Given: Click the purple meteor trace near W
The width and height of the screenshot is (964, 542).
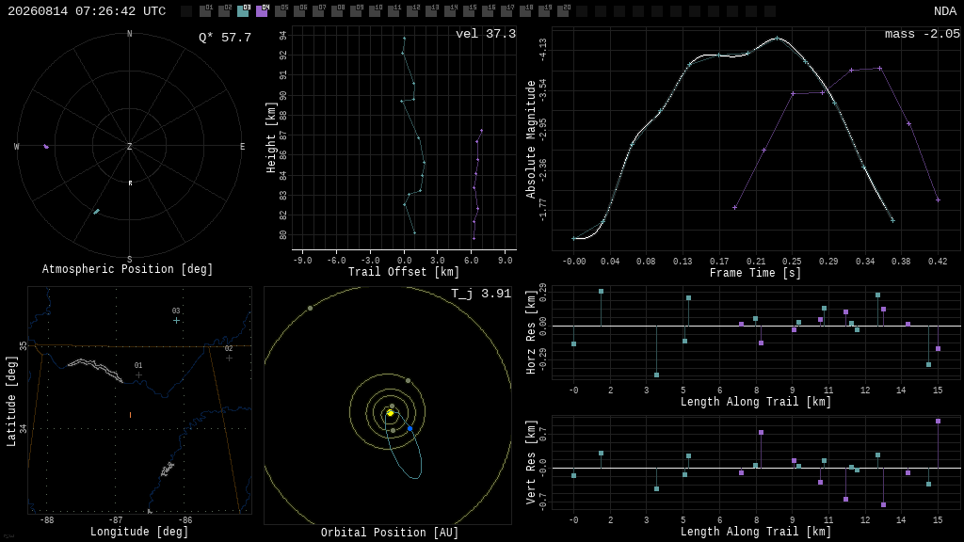Looking at the screenshot, I should pyautogui.click(x=46, y=146).
